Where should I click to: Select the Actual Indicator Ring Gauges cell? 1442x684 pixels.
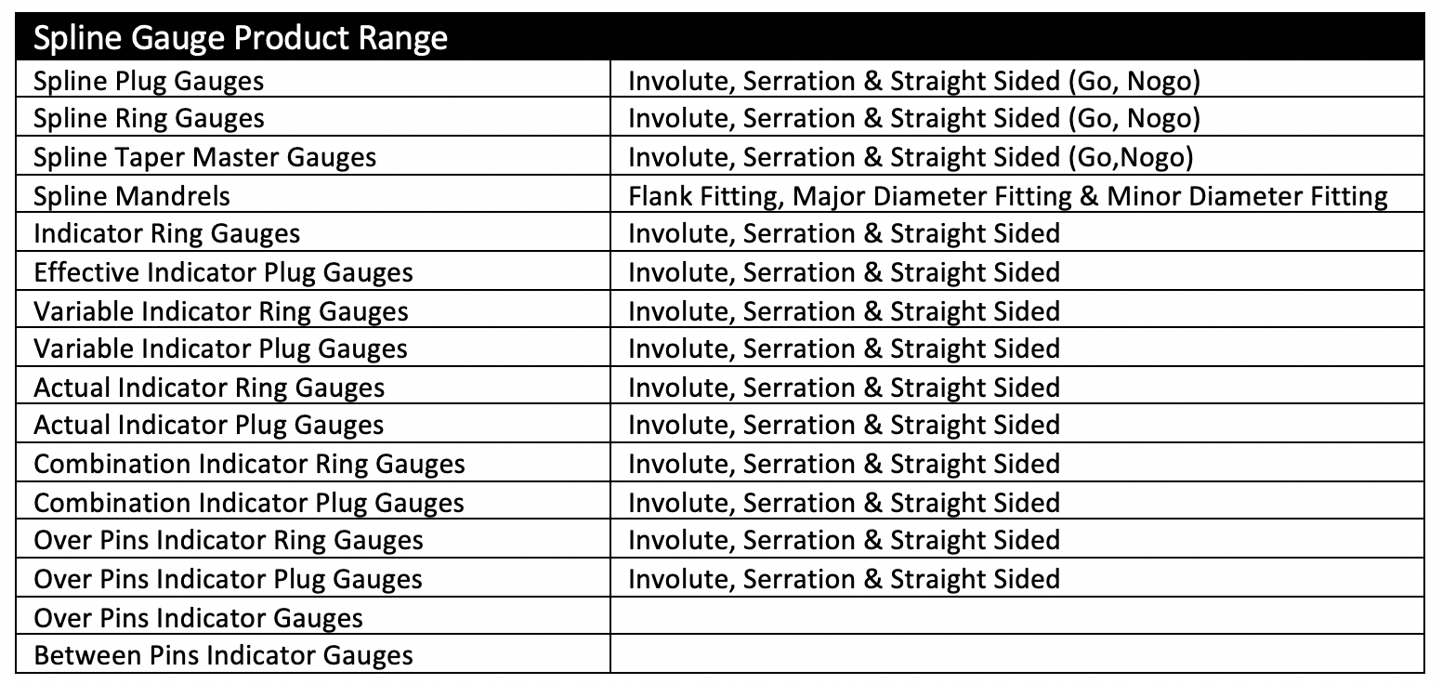313,387
